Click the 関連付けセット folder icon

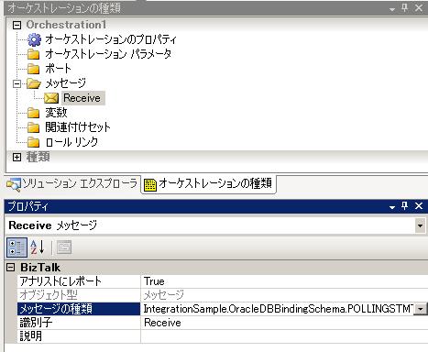coord(34,127)
